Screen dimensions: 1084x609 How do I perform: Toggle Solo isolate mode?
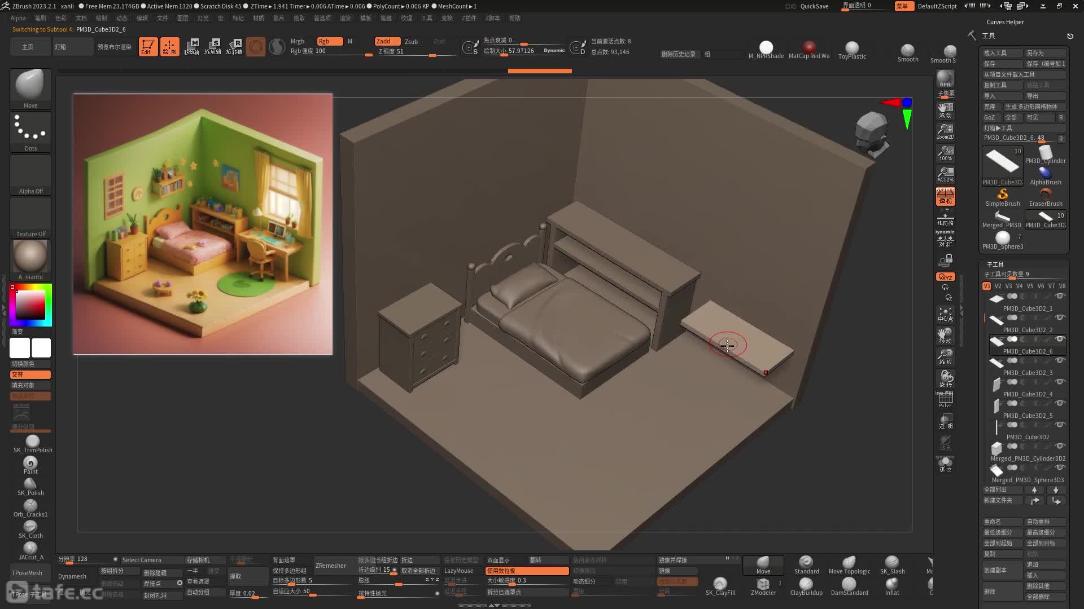click(x=945, y=464)
